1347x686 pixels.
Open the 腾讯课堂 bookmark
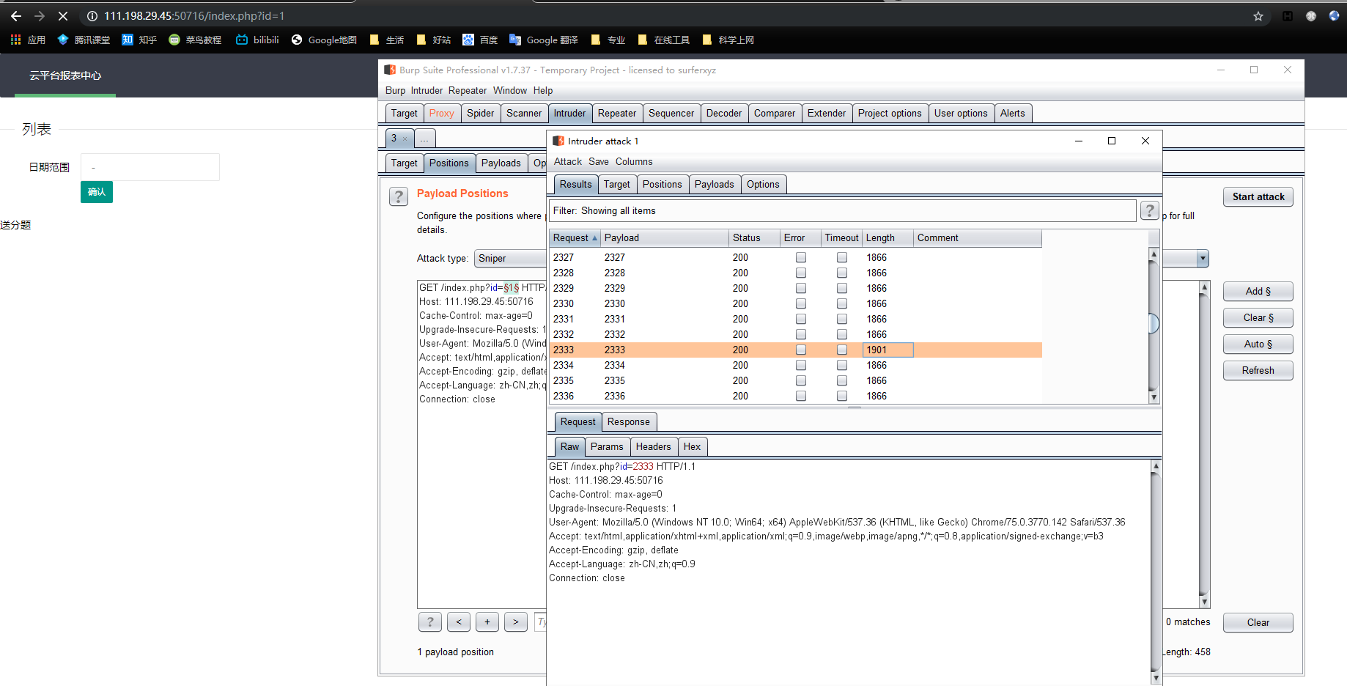[x=84, y=40]
